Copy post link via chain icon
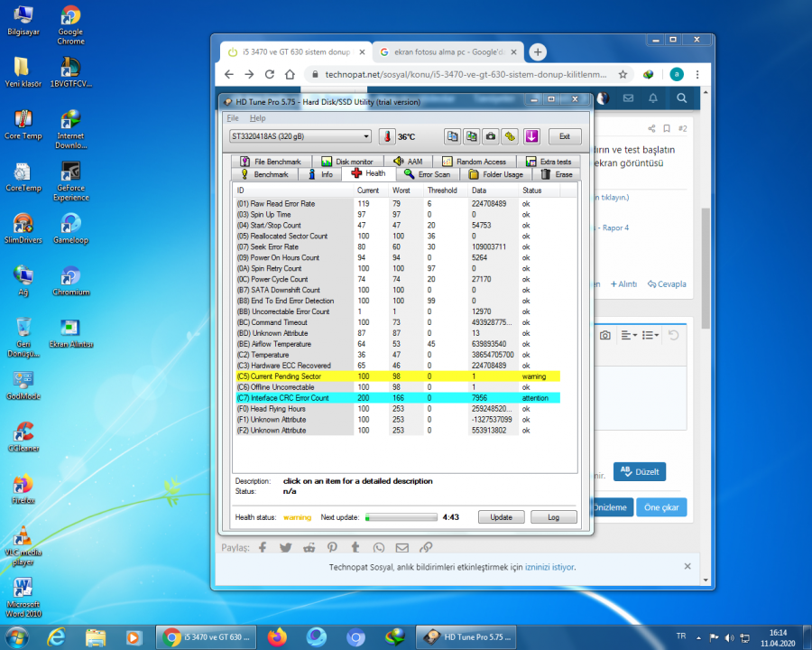812x650 pixels. point(426,547)
